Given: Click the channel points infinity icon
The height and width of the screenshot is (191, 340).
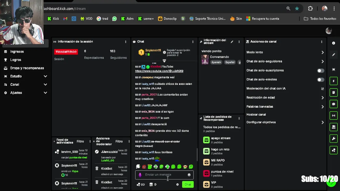Looking at the screenshot, I should (141, 185).
